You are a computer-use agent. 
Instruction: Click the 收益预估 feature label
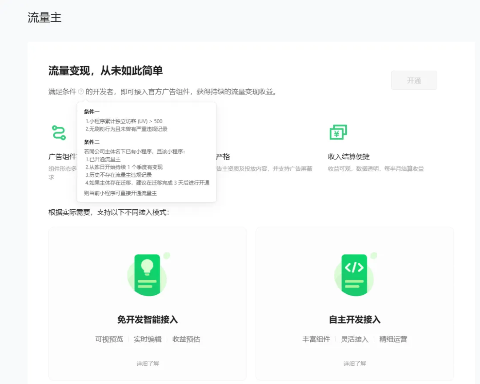click(186, 339)
